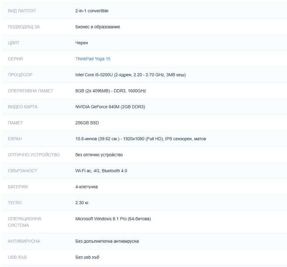Image resolution: width=287 pixels, height=267 pixels.
Task: Click the ПРОЦЕСОР label
Action: tap(20, 75)
